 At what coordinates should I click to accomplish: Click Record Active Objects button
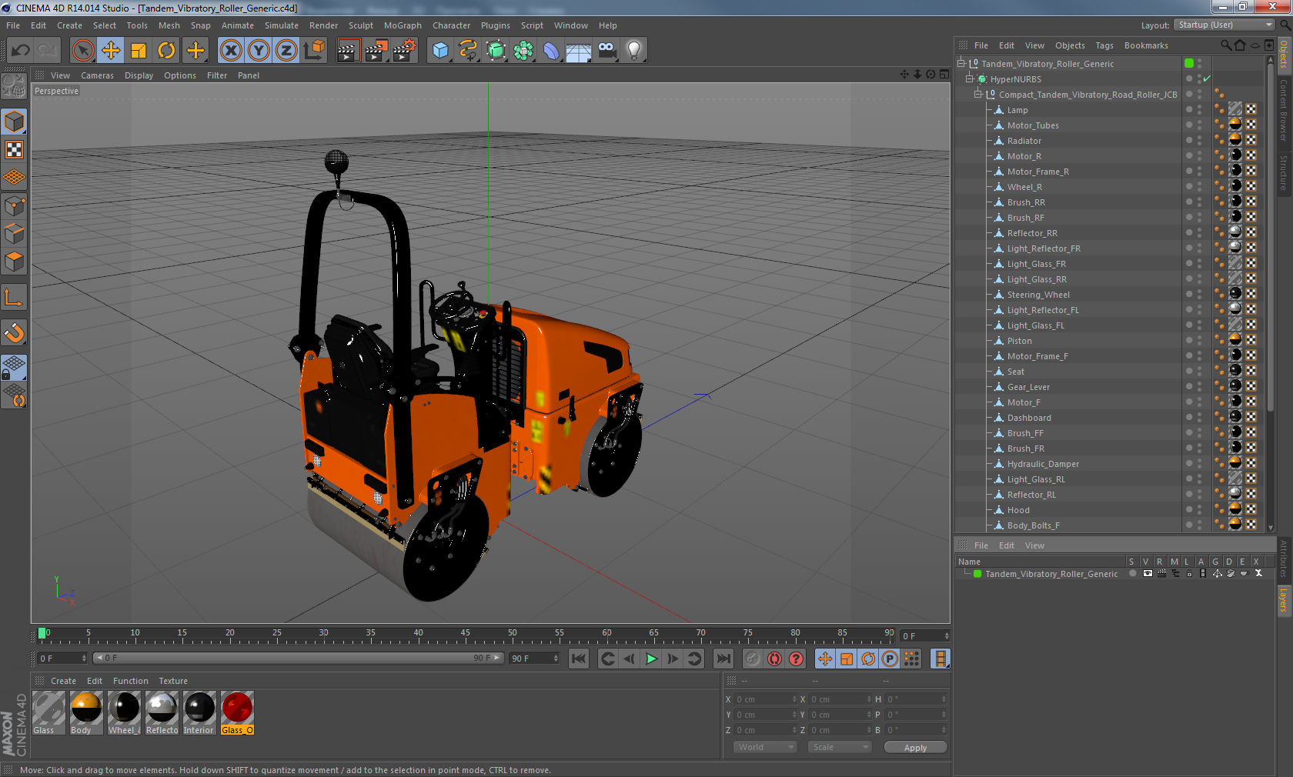click(x=753, y=659)
